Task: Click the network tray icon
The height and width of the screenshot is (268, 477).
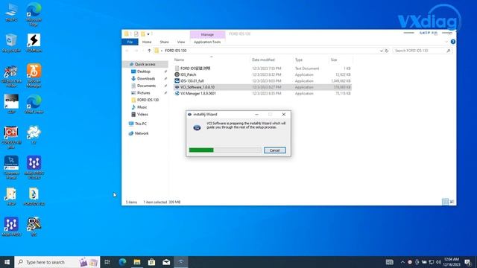Action: (x=432, y=262)
